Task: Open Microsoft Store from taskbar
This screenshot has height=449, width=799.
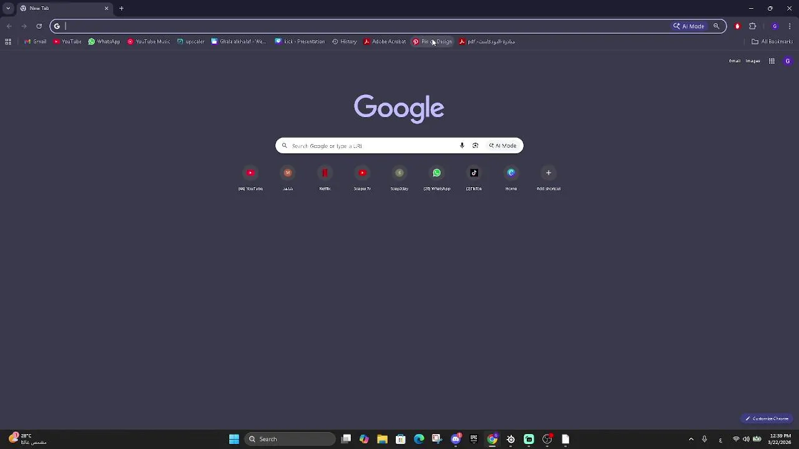Action: pyautogui.click(x=401, y=439)
